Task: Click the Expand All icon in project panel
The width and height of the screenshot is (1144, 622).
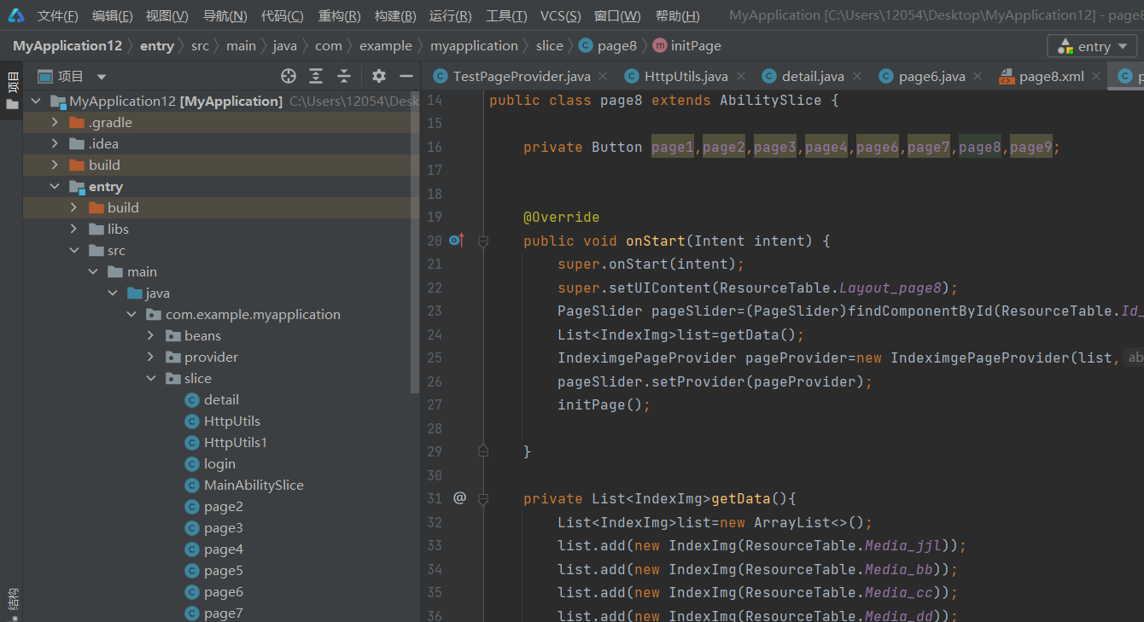Action: coord(316,77)
